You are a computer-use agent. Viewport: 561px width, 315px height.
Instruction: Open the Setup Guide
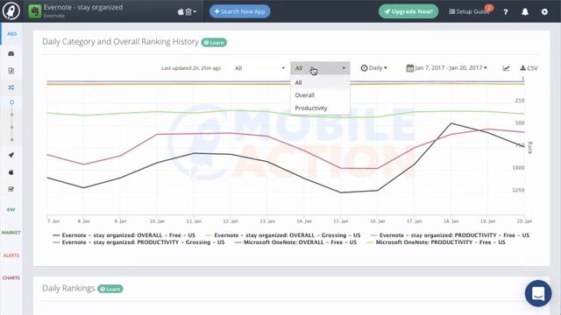(x=470, y=11)
